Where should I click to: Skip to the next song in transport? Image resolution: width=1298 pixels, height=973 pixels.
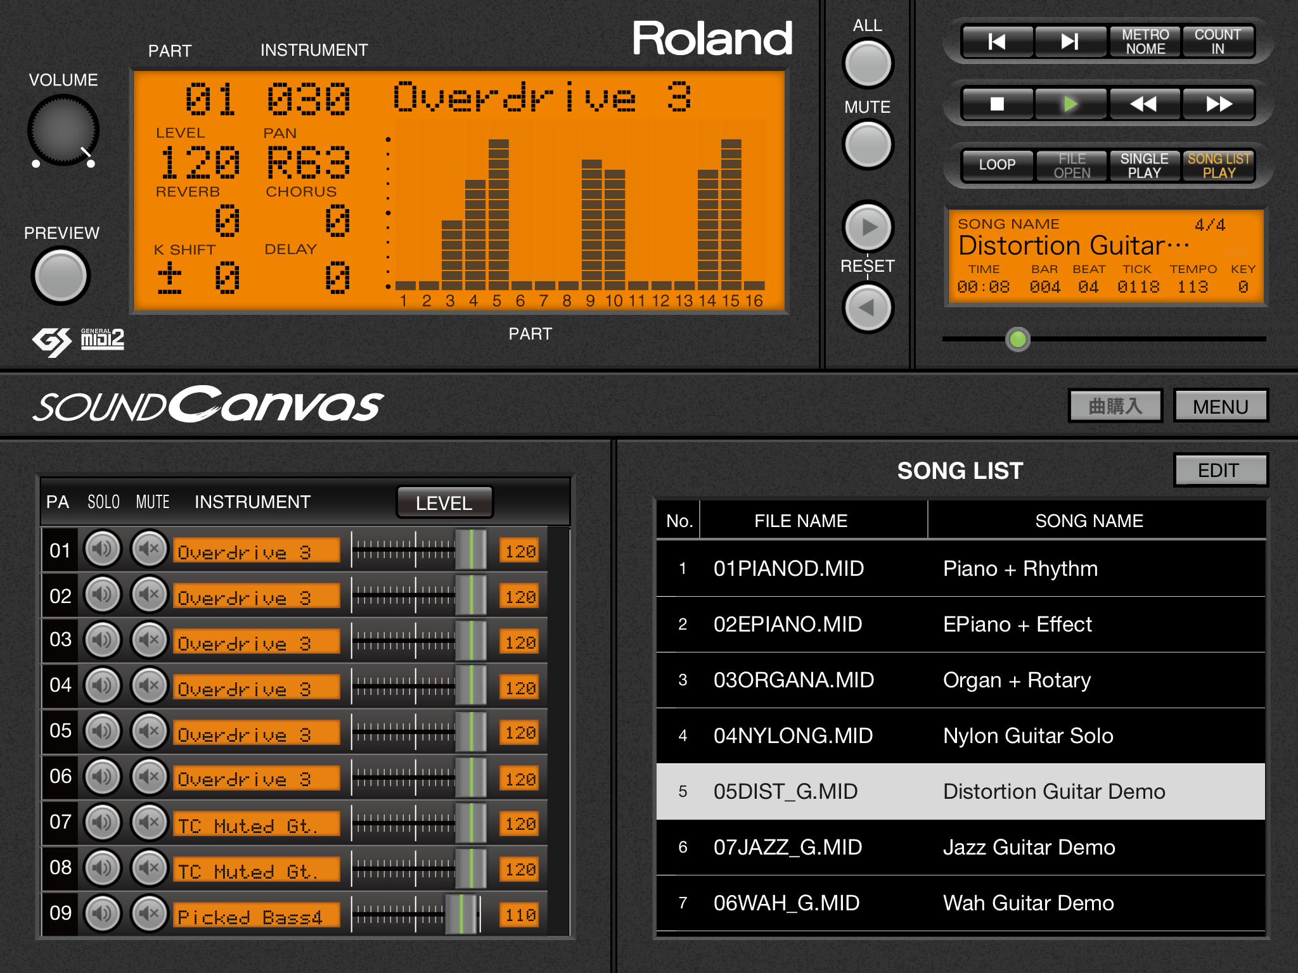coord(1070,42)
